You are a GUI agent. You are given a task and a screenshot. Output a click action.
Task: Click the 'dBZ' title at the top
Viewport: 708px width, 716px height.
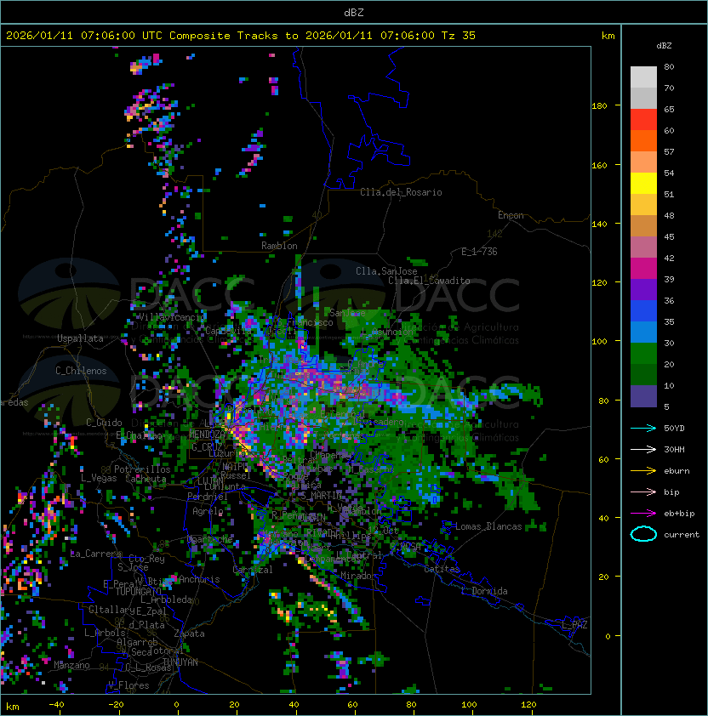click(x=354, y=12)
